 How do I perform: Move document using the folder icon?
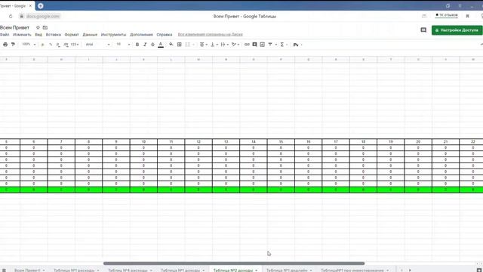click(x=45, y=27)
